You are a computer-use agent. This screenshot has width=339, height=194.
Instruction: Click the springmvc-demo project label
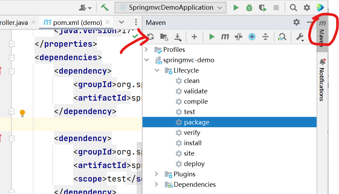point(189,60)
